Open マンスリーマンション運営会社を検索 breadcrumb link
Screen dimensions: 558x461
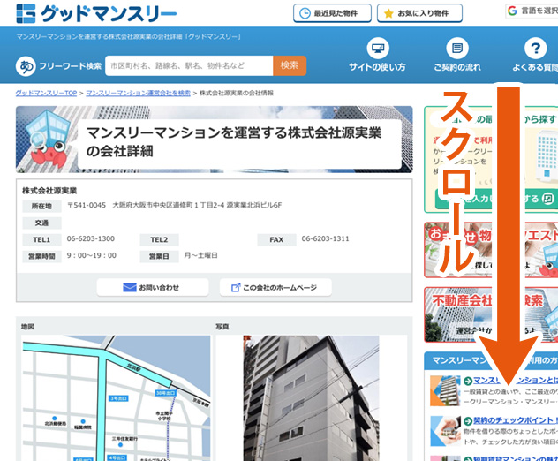(x=138, y=93)
